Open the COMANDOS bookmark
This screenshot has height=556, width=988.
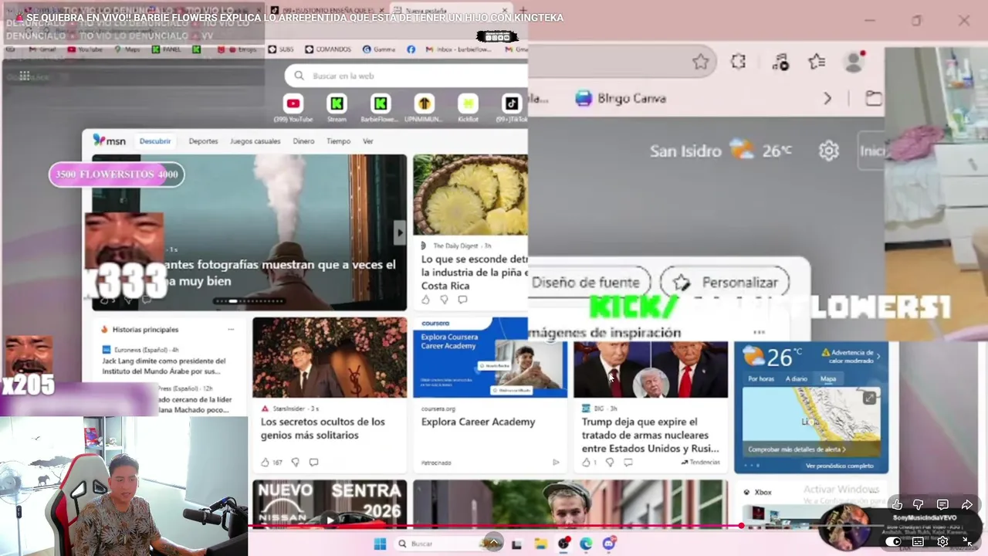[x=328, y=49]
